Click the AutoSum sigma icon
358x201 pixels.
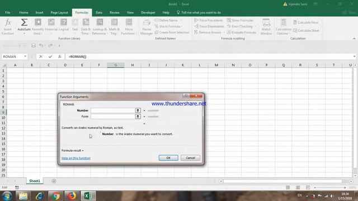(x=24, y=22)
